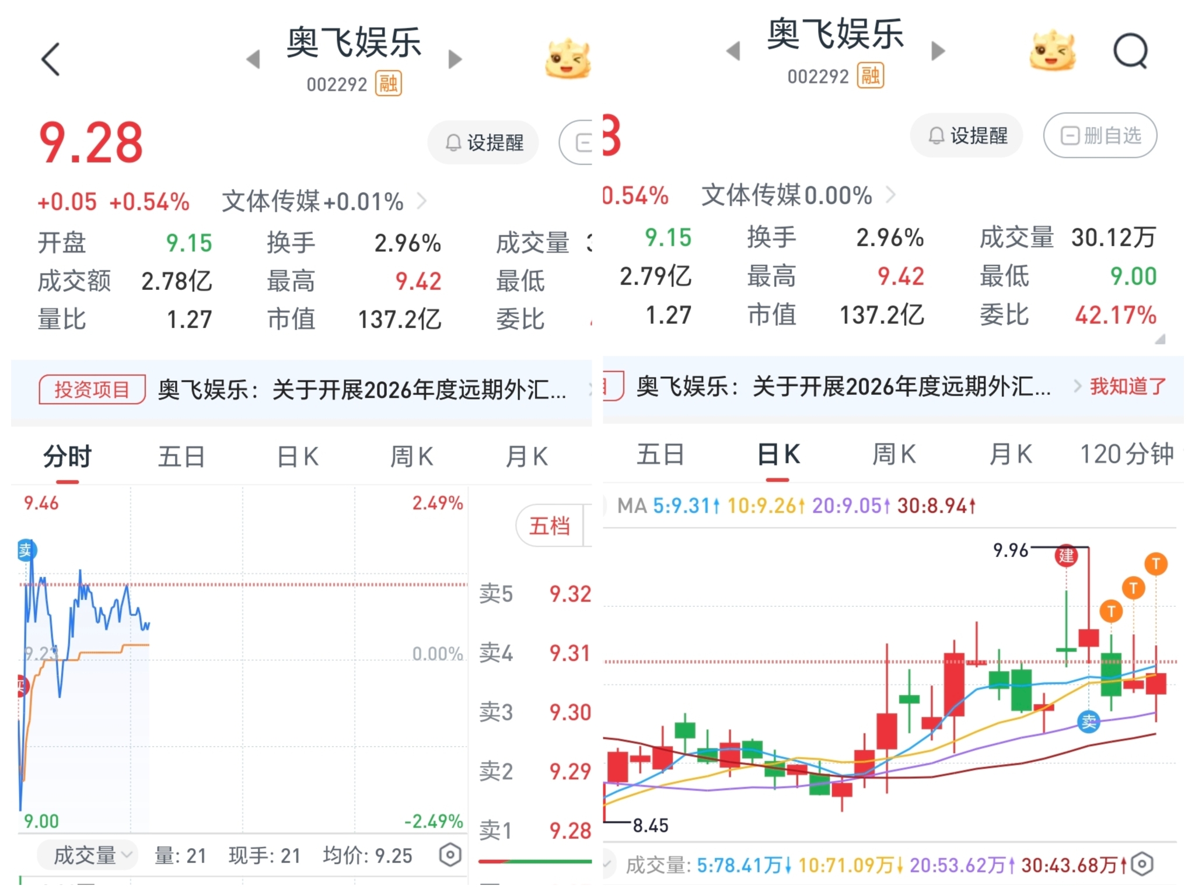Tap the back arrow icon
The image size is (1195, 896).
tap(51, 59)
